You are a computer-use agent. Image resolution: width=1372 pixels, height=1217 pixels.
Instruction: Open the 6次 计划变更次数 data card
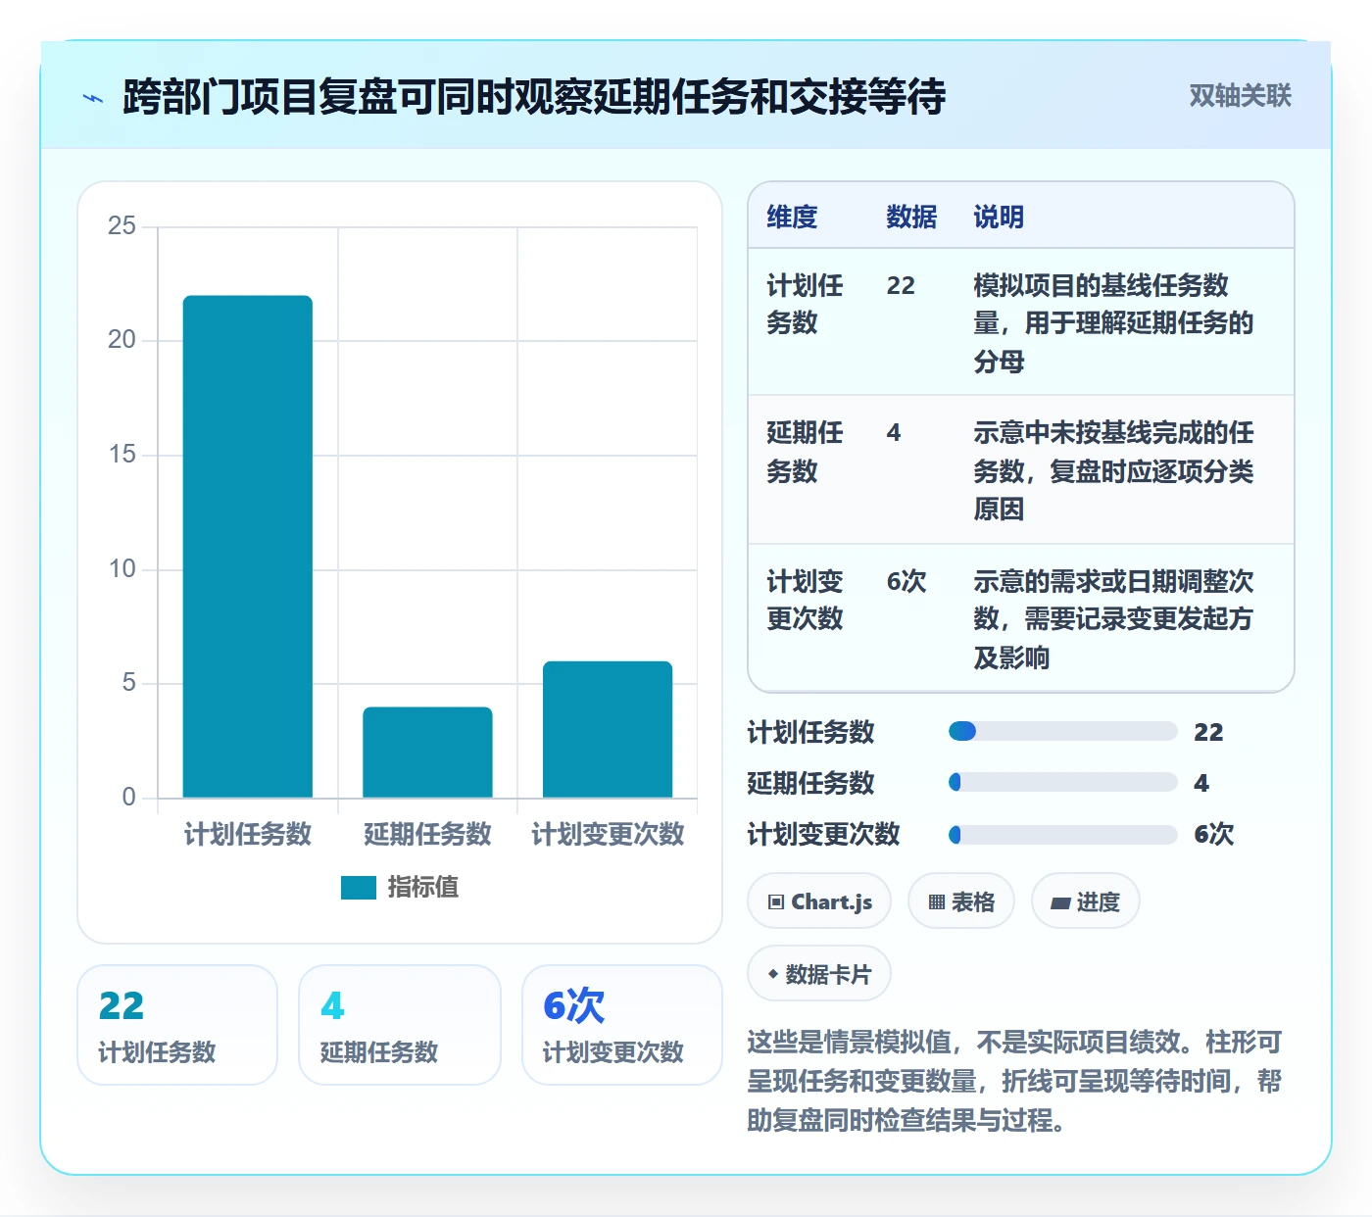[x=622, y=1025]
